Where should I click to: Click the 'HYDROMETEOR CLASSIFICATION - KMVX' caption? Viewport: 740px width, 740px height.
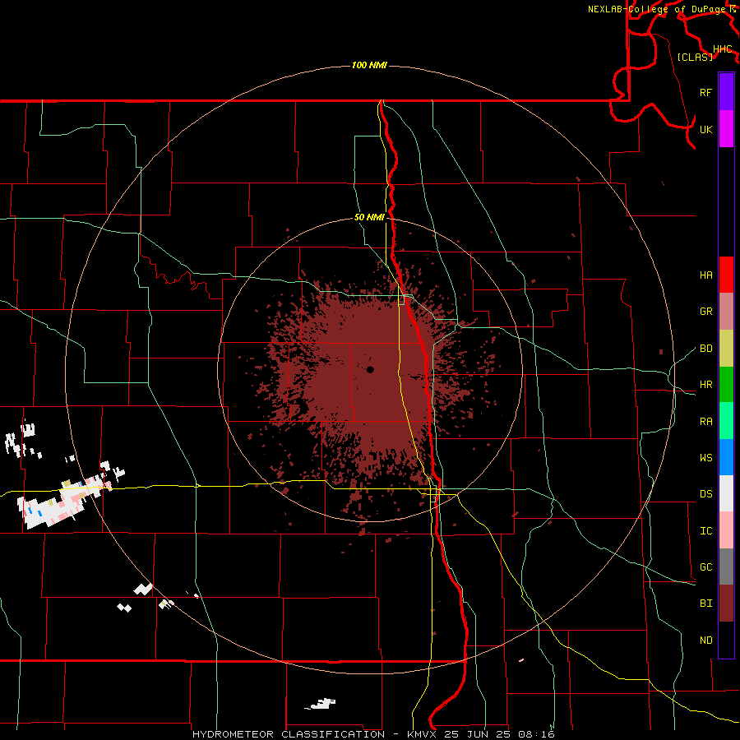pyautogui.click(x=317, y=734)
